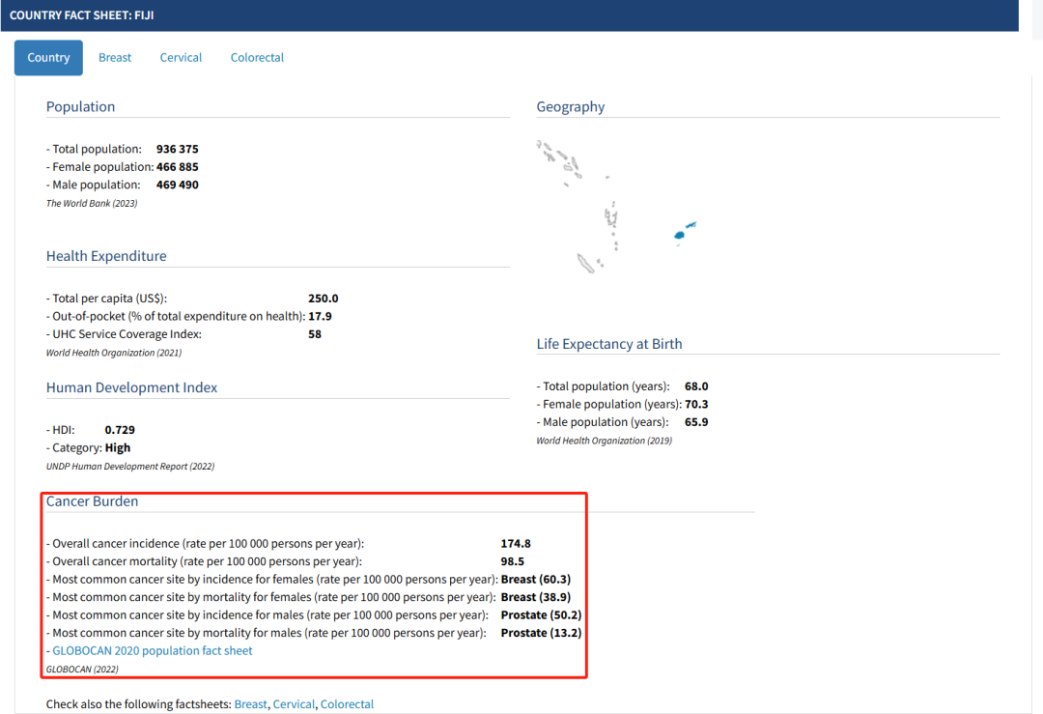
Task: Click the Overall cancer mortality label
Action: pos(204,561)
